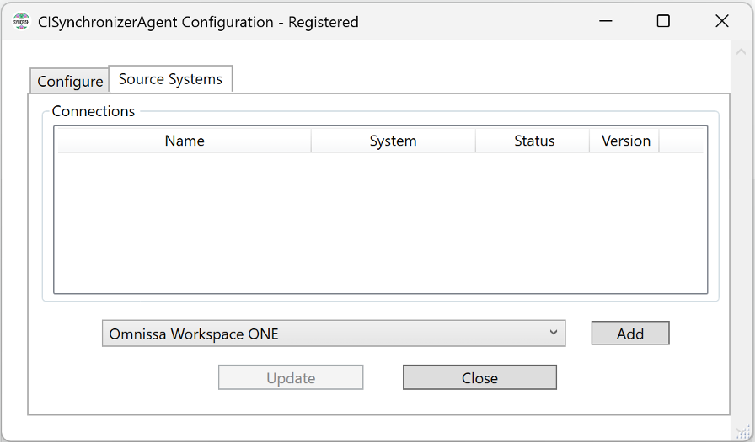The height and width of the screenshot is (443, 755).
Task: Sort by the Status column header
Action: (533, 141)
